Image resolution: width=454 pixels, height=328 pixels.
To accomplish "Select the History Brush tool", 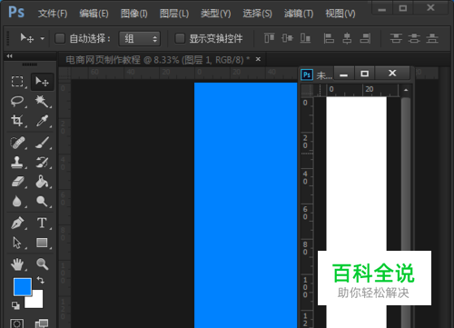I will pyautogui.click(x=42, y=163).
